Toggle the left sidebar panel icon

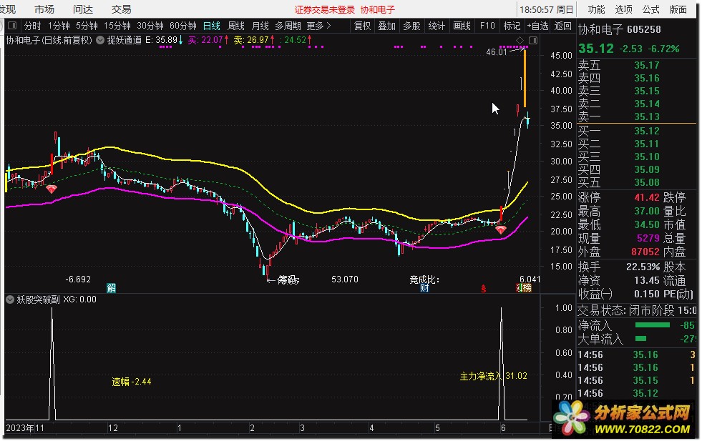(x=13, y=26)
